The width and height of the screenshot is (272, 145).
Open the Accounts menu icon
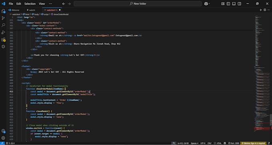3,131
